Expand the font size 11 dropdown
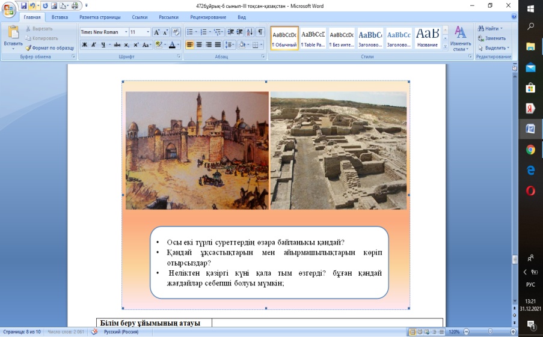 (x=148, y=32)
